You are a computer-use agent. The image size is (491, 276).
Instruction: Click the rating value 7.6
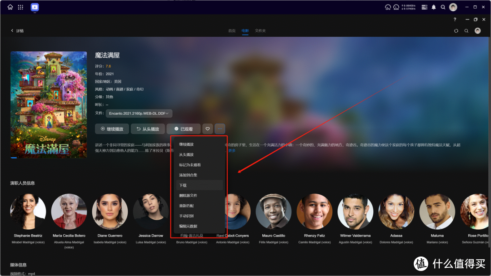coord(108,66)
